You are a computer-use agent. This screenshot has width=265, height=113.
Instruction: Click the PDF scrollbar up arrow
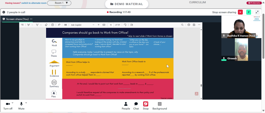click(x=201, y=30)
